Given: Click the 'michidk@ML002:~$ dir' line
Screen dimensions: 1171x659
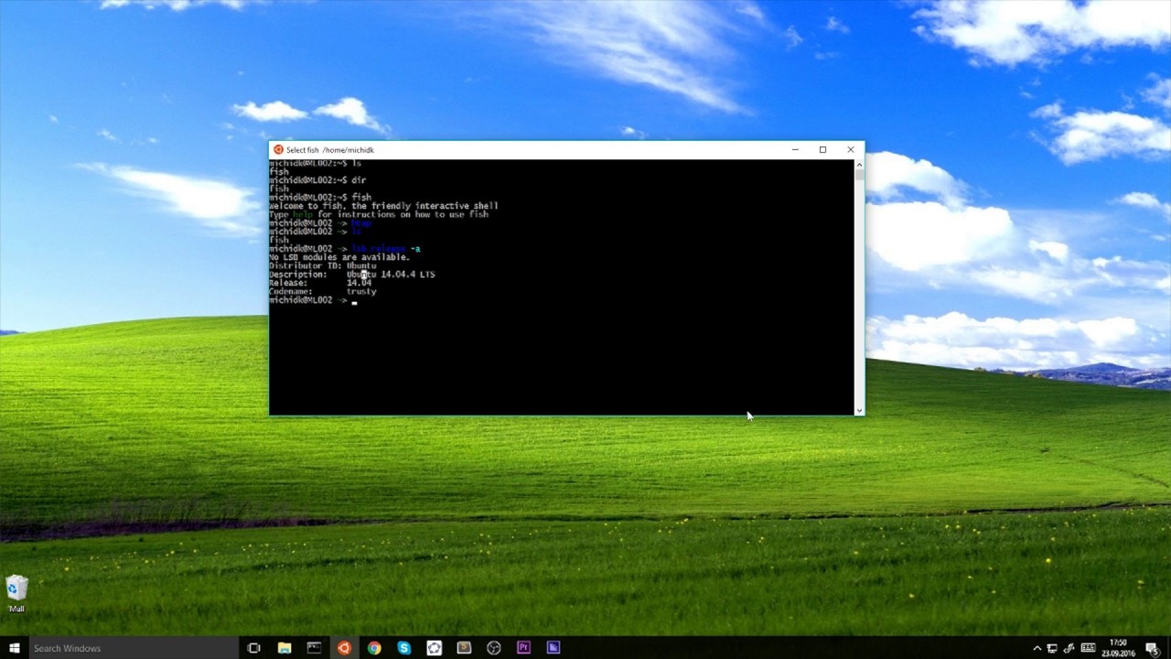Looking at the screenshot, I should click(317, 180).
